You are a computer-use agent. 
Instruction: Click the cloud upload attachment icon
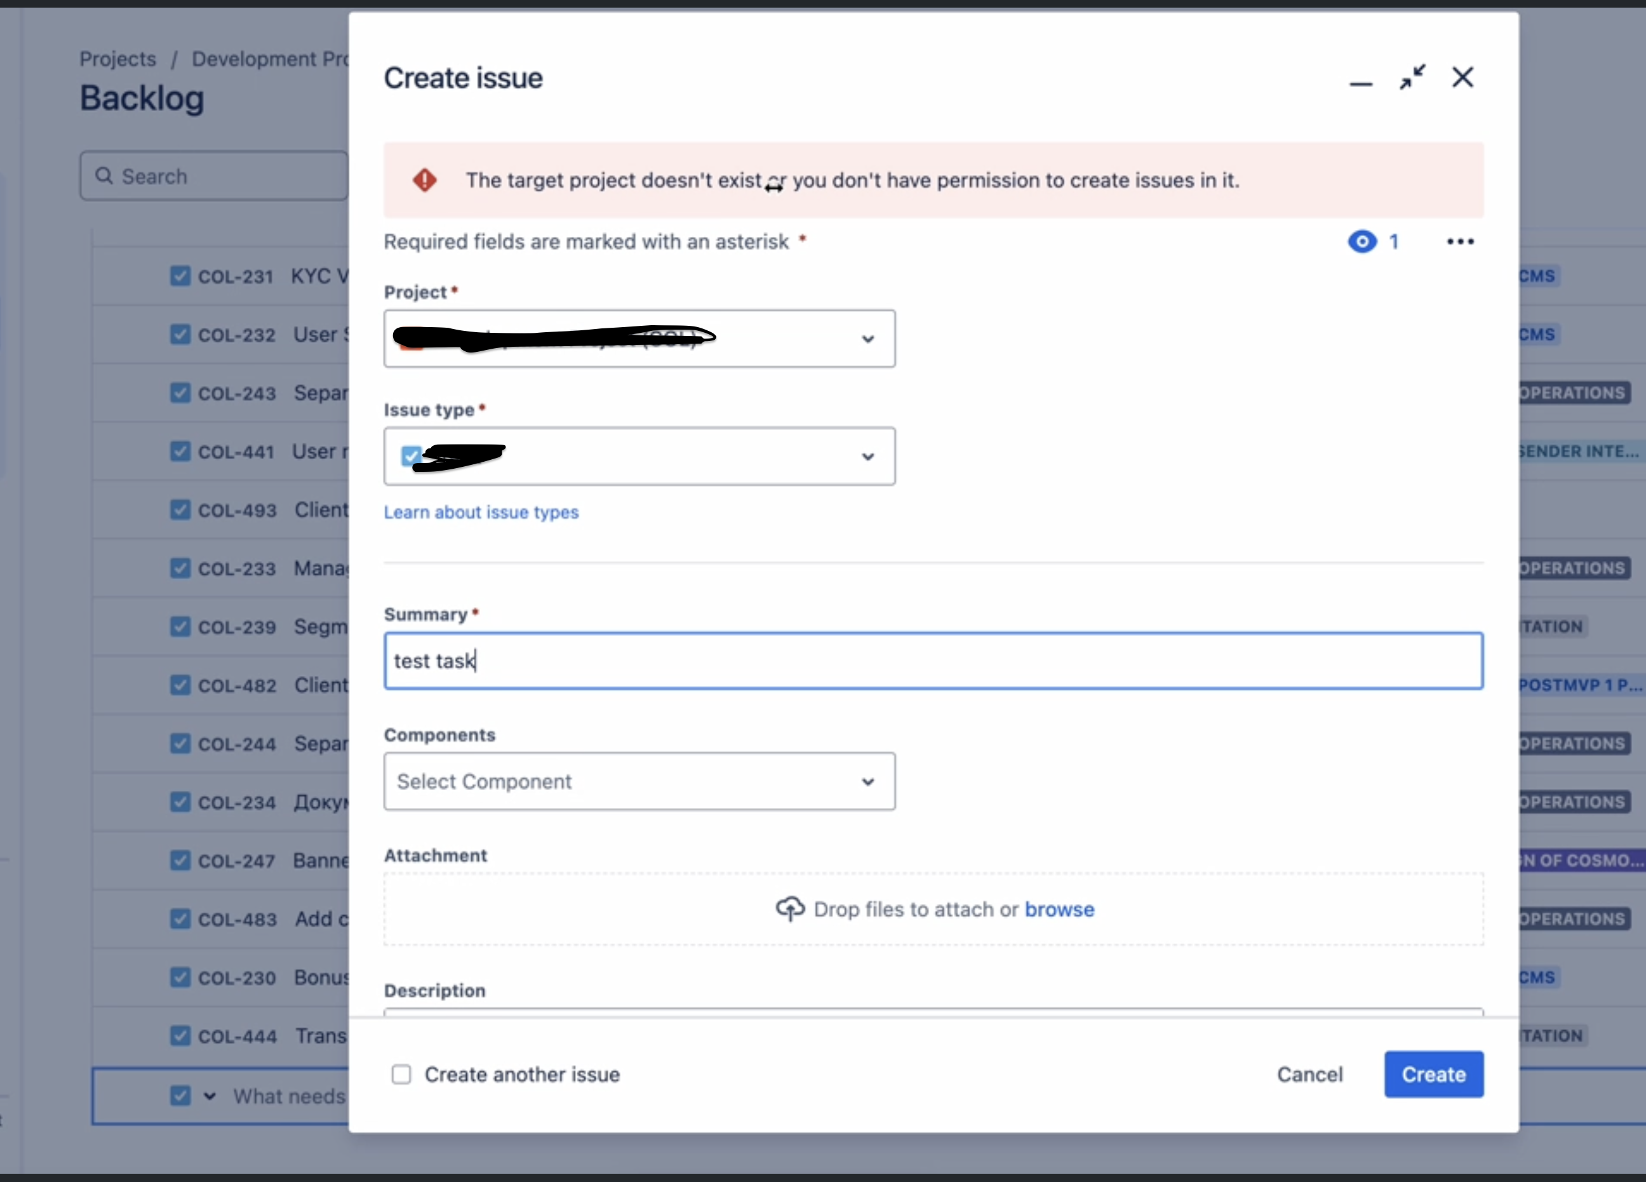coord(789,908)
